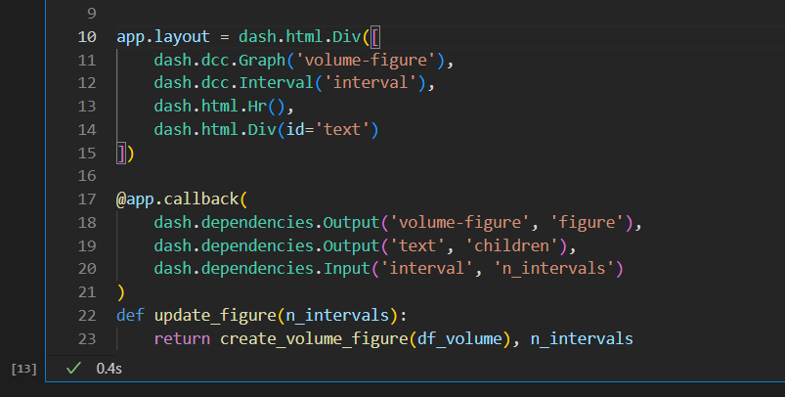Click the 'text' string on line 19
The height and width of the screenshot is (397, 785).
pyautogui.click(x=417, y=245)
